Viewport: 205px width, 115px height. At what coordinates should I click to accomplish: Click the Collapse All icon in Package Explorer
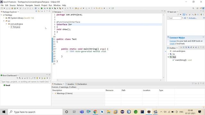point(36,11)
